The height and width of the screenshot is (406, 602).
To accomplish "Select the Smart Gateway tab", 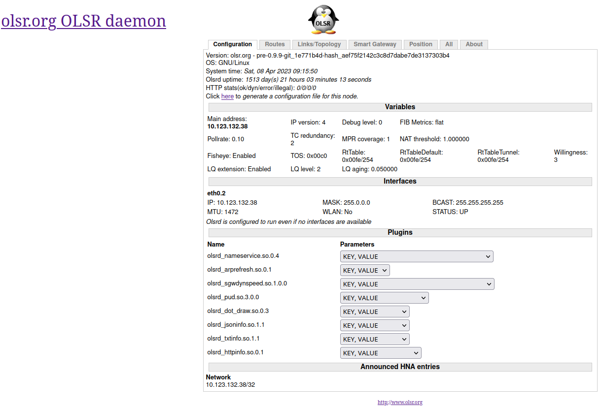I will coord(375,44).
